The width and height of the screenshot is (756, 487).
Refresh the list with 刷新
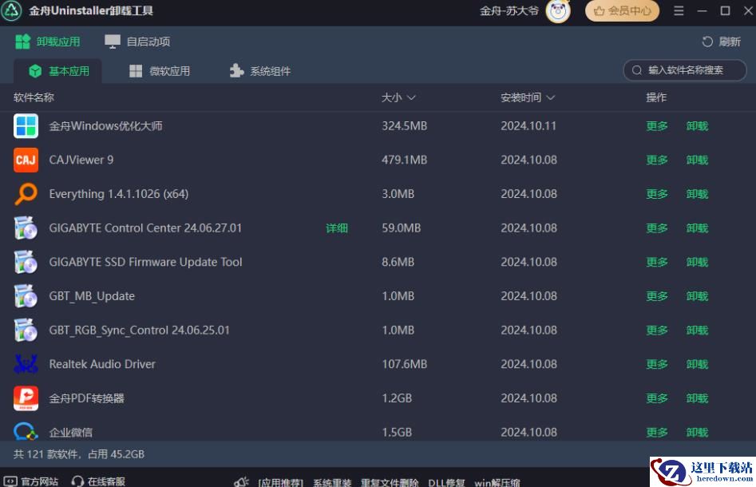point(721,42)
